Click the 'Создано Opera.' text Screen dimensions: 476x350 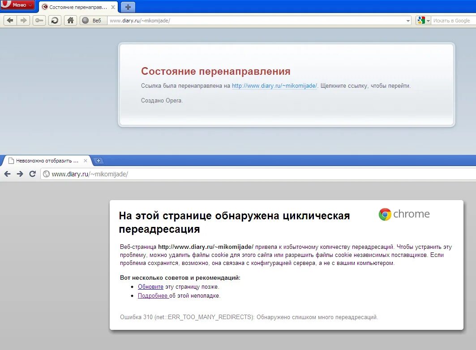[x=162, y=100]
